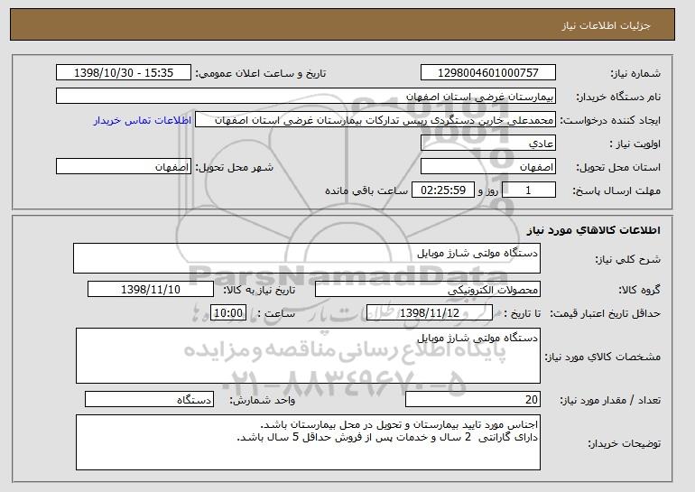Screen dimensions: 695x492
Task: Click the label واحد شمارش
Action: tap(263, 400)
